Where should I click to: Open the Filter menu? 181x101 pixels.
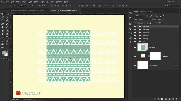42,2
